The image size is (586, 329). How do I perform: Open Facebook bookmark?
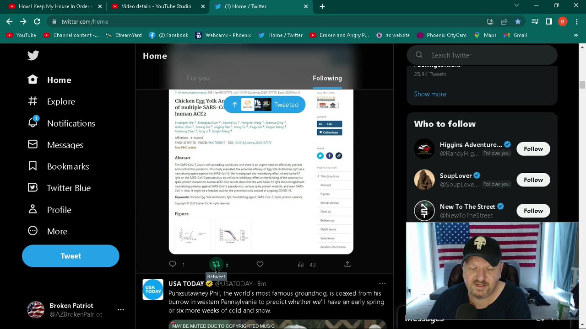[x=168, y=35]
